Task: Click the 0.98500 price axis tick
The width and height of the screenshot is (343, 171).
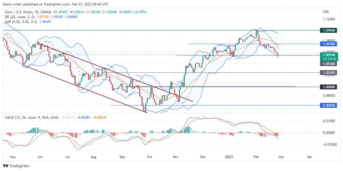Action: [x=329, y=96]
